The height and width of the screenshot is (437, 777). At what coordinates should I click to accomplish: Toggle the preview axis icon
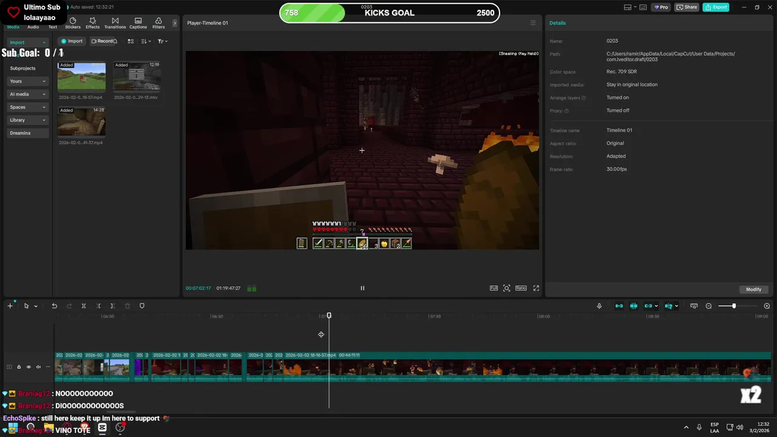(x=668, y=306)
